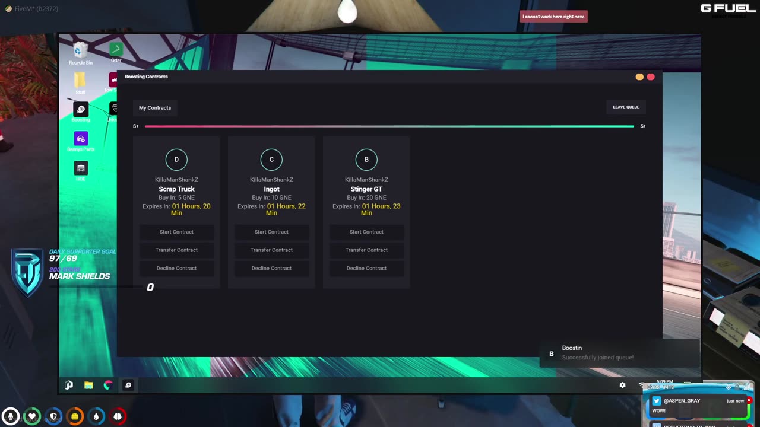This screenshot has width=760, height=427.
Task: Click the water drop thirst HUD icon
Action: click(96, 416)
